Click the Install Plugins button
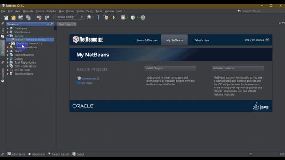 coord(170,68)
